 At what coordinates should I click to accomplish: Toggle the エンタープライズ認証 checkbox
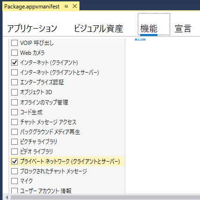click(14, 82)
